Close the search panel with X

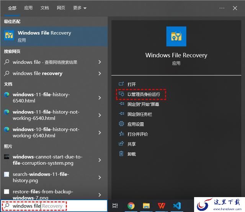235,8
